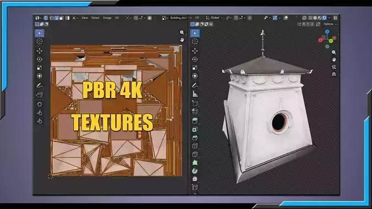Choose the Poly Build tool

click(195, 162)
